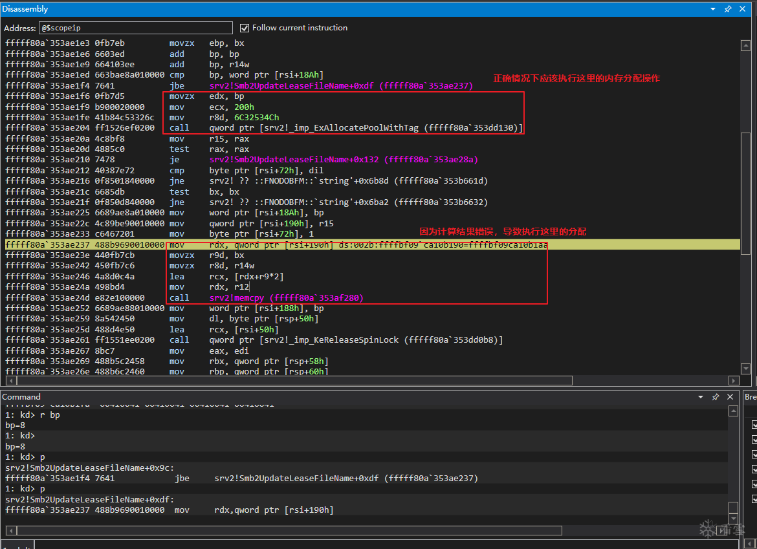Pin the Disassembly panel with the pushpin icon

pyautogui.click(x=728, y=9)
